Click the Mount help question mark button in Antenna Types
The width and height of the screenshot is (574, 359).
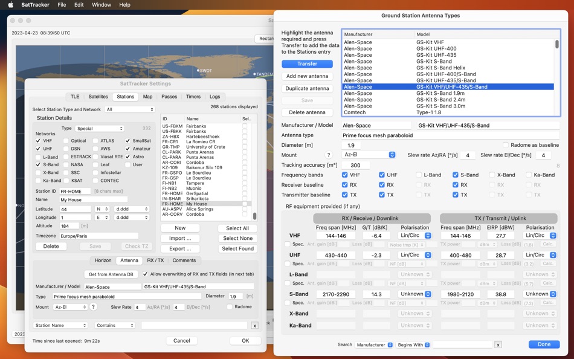[x=328, y=155]
